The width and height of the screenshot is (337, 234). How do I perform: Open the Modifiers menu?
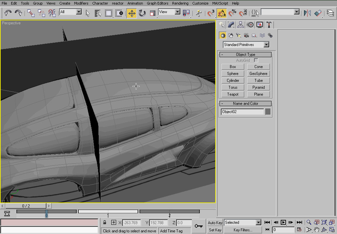point(81,3)
